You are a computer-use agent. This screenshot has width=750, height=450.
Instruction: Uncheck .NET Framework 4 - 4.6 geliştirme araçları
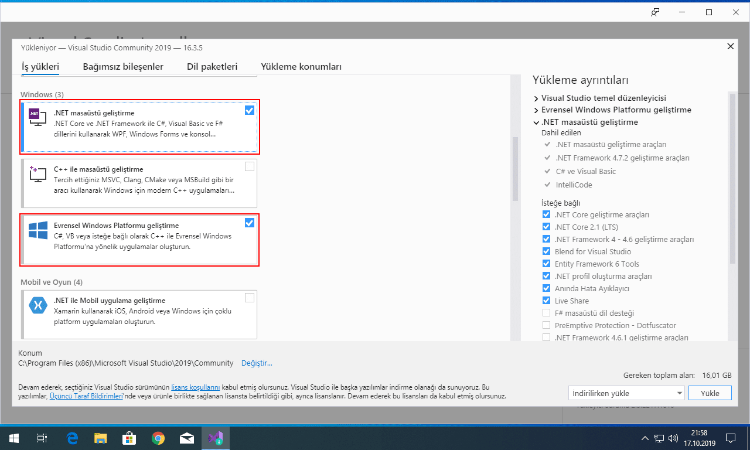[546, 239]
